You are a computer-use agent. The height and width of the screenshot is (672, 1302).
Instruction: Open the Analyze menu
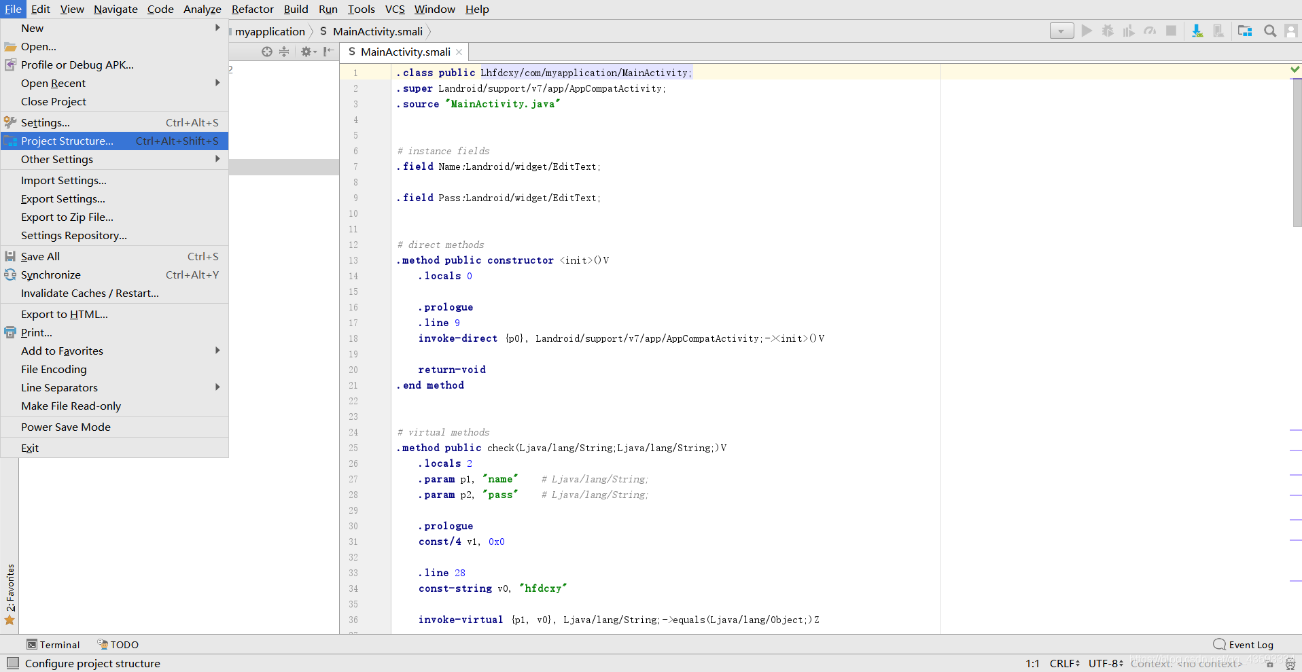(x=203, y=9)
